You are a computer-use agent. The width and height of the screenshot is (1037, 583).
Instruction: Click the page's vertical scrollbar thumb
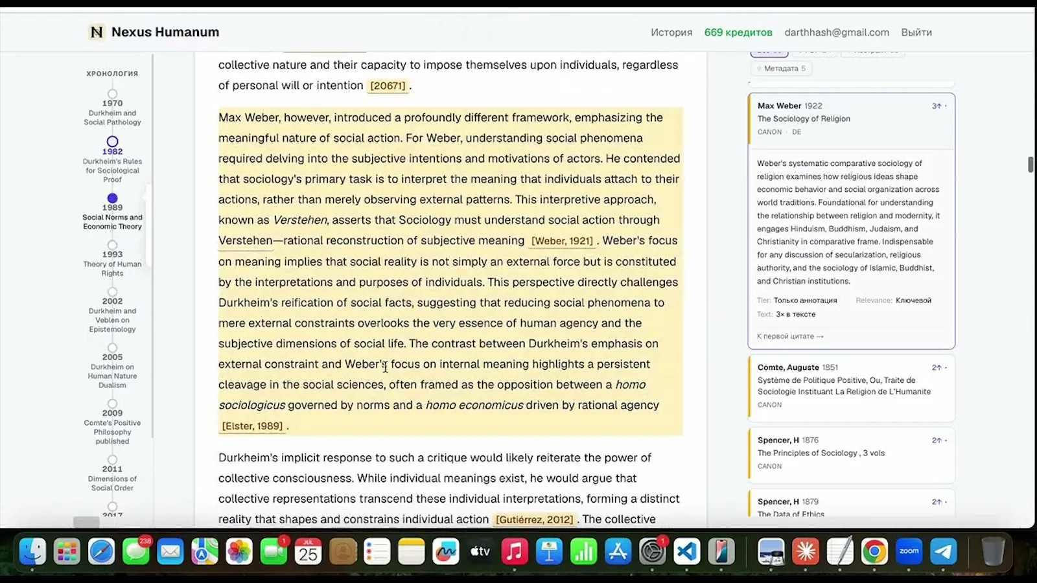pyautogui.click(x=1031, y=165)
